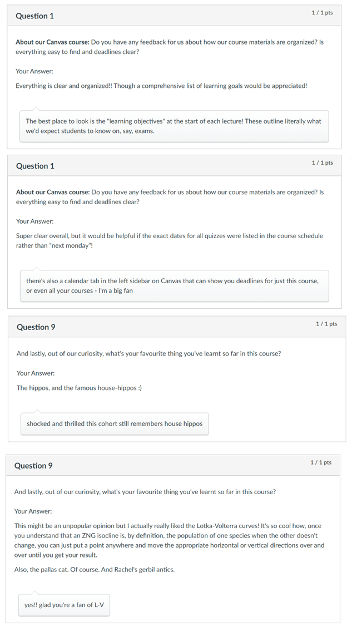Click the answer about exact quiz dates

click(x=170, y=241)
